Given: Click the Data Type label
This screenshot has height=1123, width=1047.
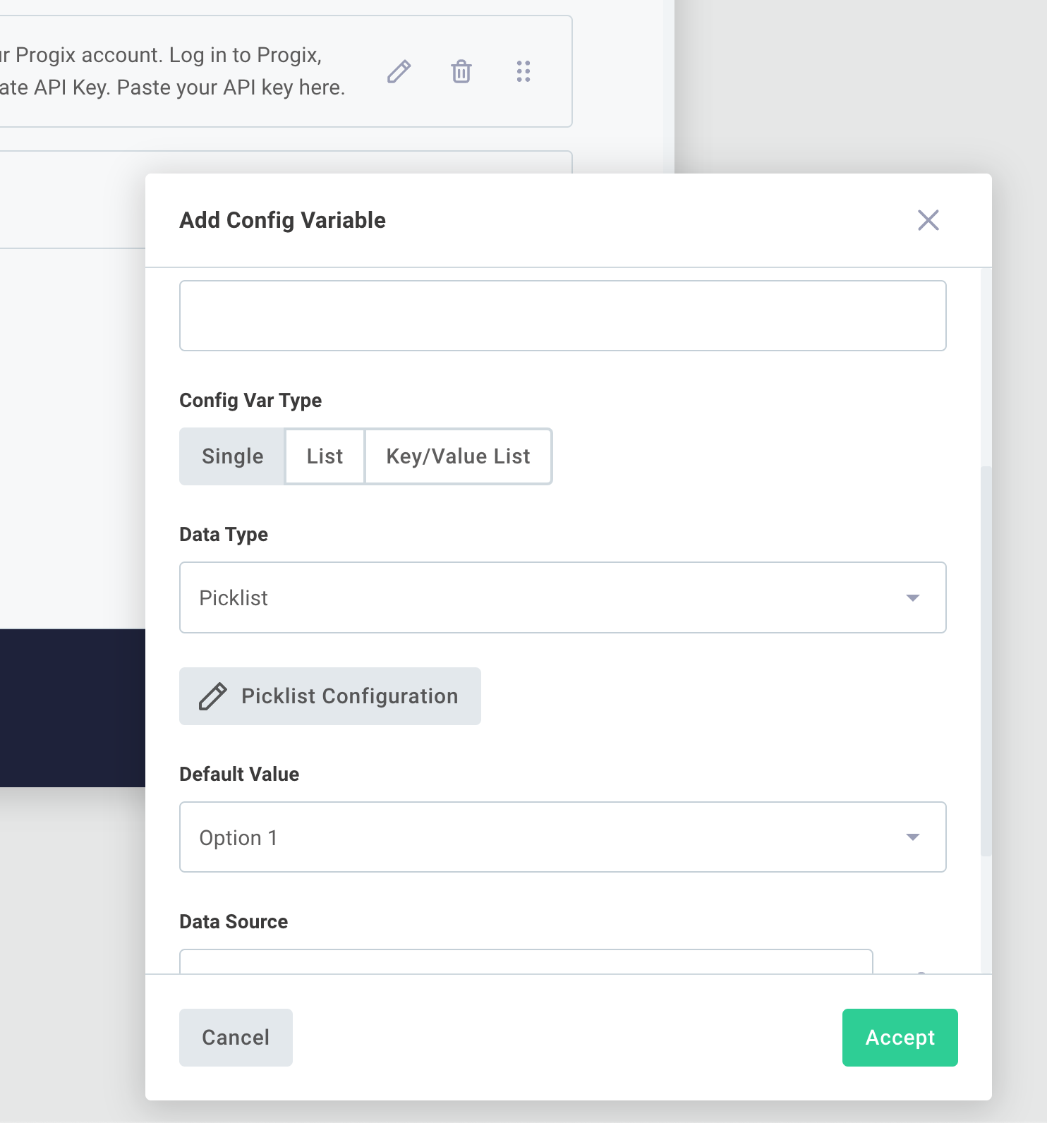Looking at the screenshot, I should click(x=224, y=535).
